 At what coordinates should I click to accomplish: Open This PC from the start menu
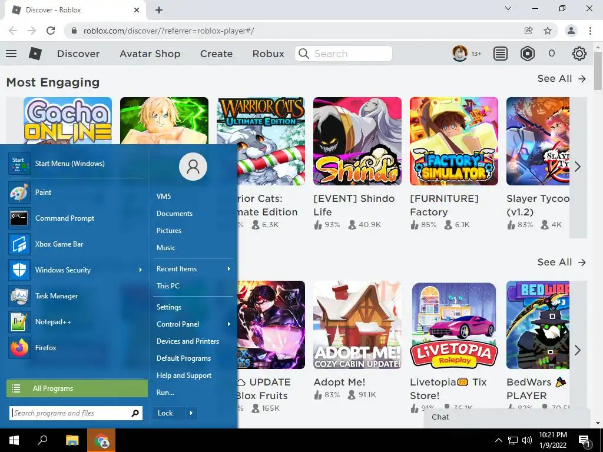(x=168, y=285)
